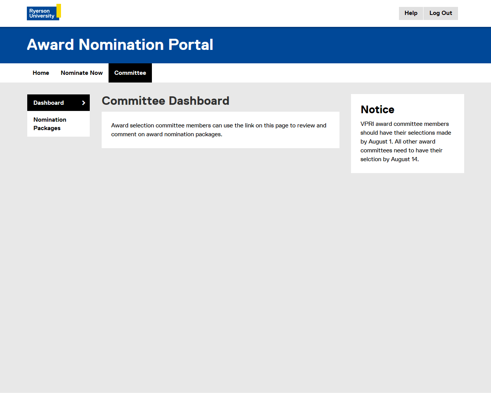The width and height of the screenshot is (491, 393).
Task: Click "by August 1" deadline text
Action: (376, 142)
